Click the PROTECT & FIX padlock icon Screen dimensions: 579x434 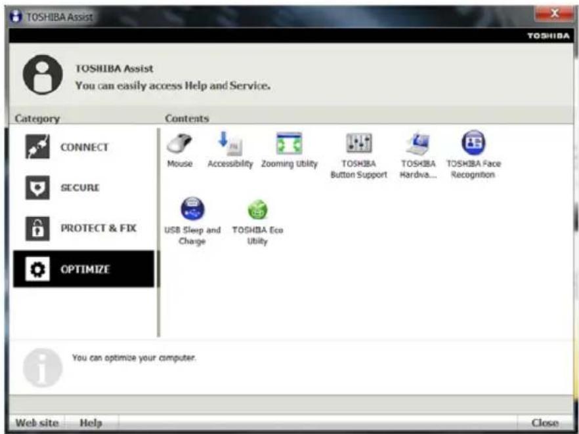(x=37, y=229)
